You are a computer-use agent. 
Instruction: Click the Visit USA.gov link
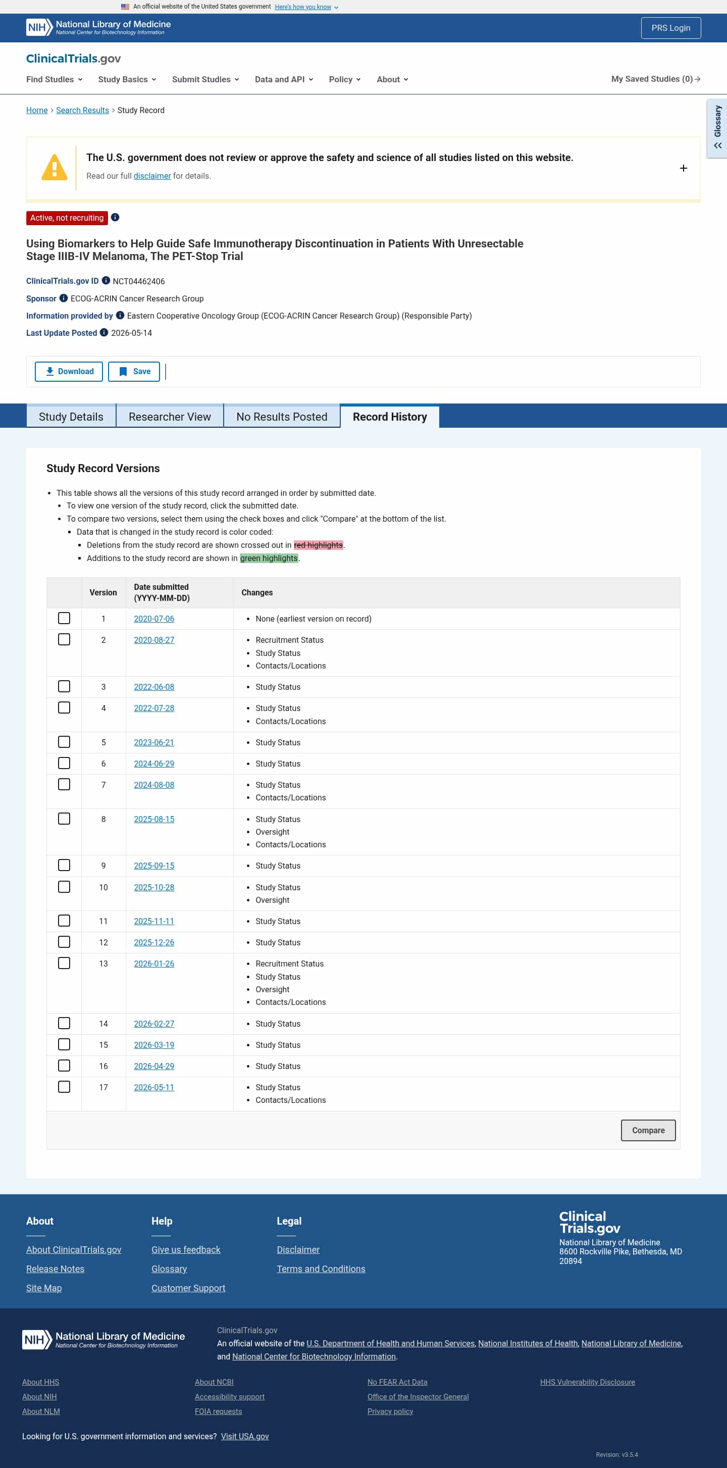pos(245,1436)
